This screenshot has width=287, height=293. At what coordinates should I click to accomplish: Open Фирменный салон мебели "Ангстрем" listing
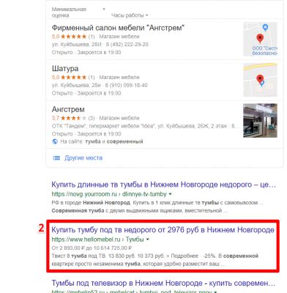[x=118, y=28]
